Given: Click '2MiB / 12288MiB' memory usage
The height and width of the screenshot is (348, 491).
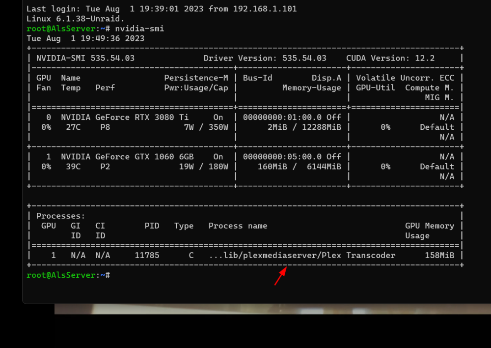Looking at the screenshot, I should (304, 127).
